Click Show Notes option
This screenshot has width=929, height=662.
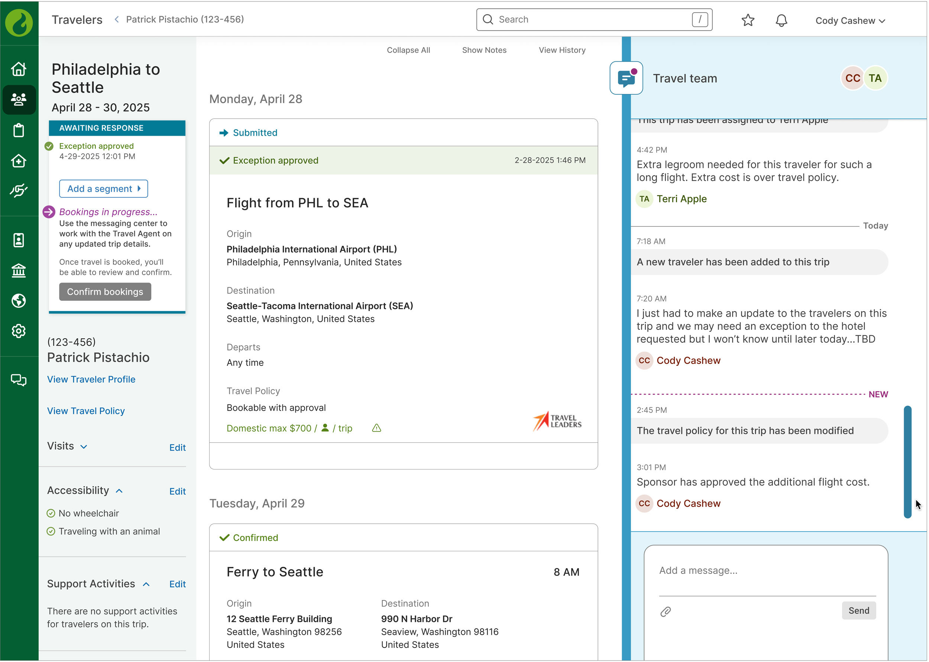pos(485,50)
